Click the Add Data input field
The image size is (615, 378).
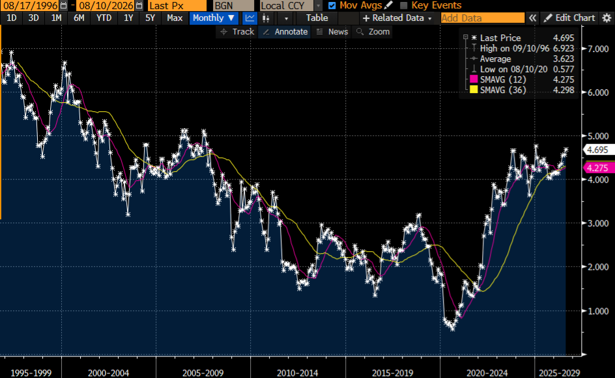(483, 18)
